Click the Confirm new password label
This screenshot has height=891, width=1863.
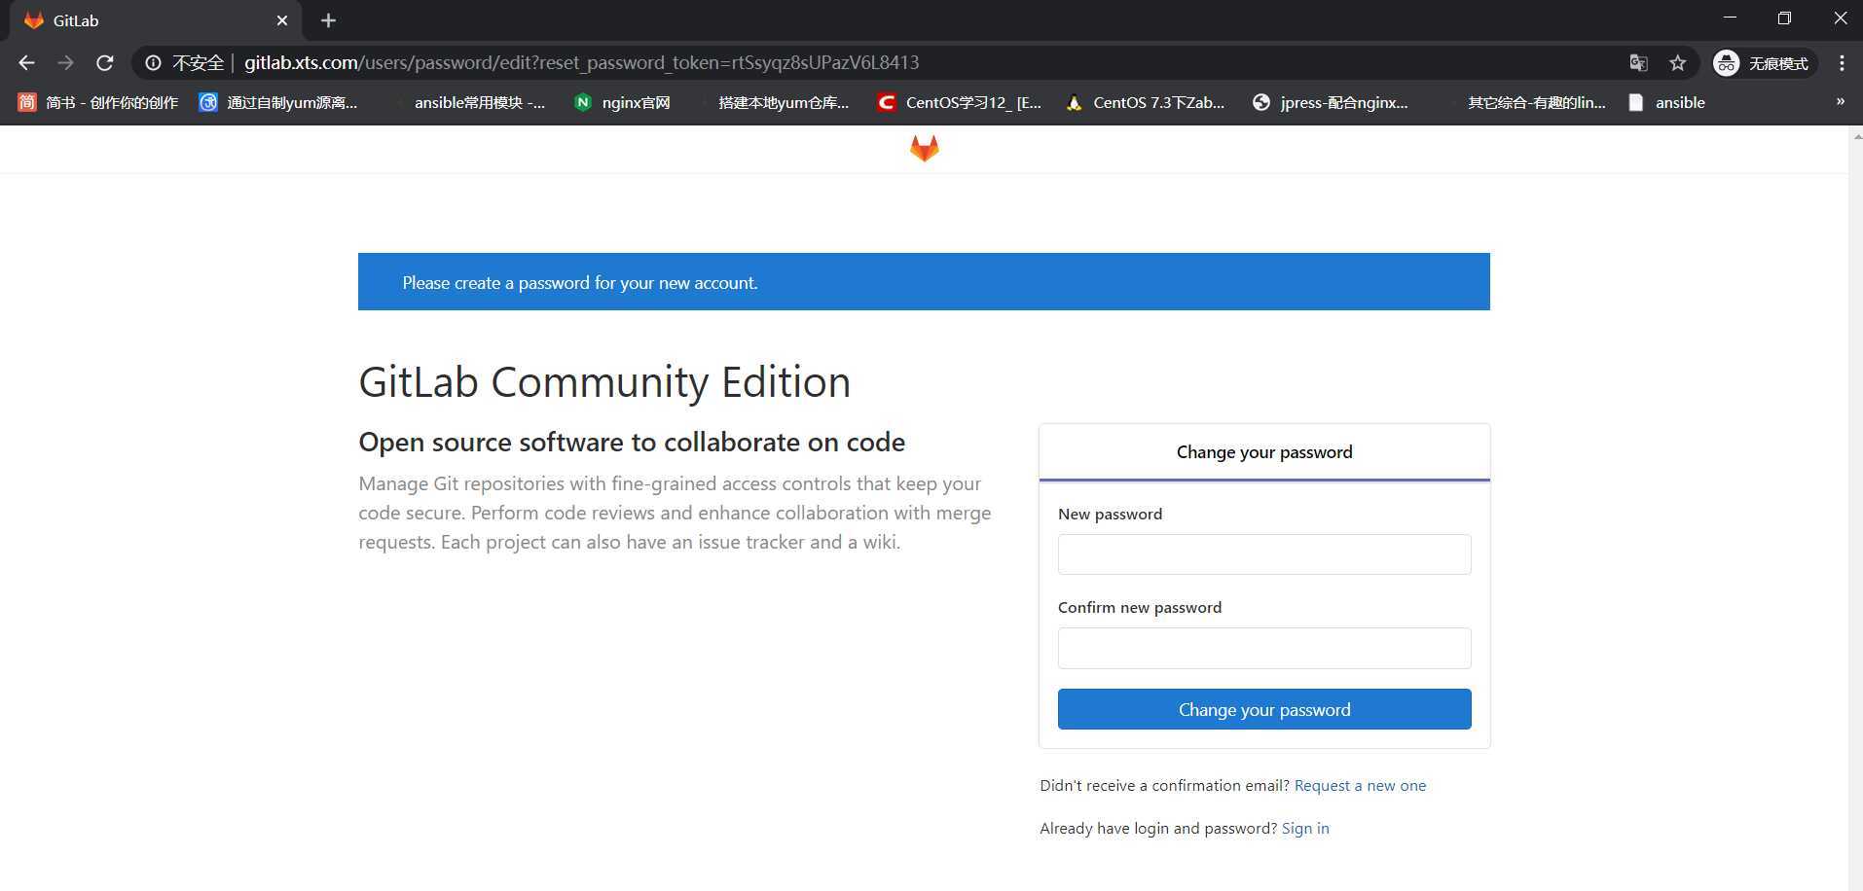pos(1140,608)
